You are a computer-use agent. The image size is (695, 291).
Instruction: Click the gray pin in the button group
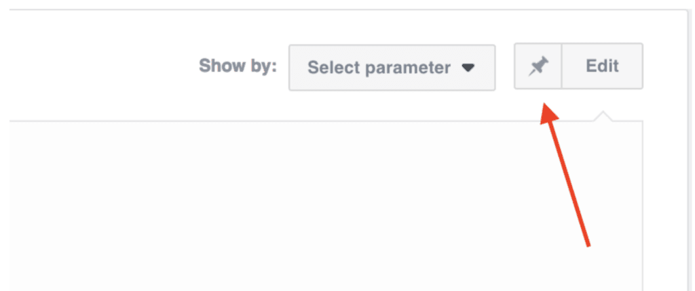[x=538, y=67]
